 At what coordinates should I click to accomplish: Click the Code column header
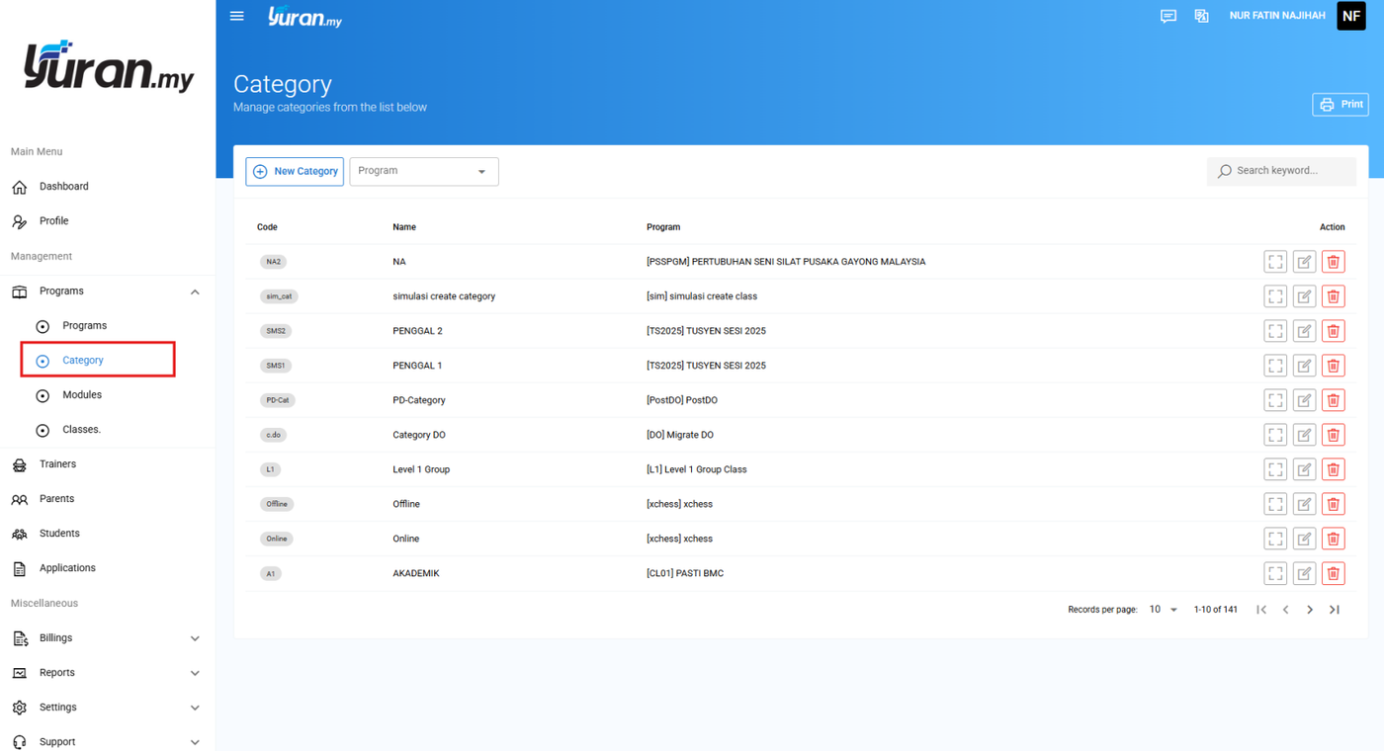click(x=267, y=227)
